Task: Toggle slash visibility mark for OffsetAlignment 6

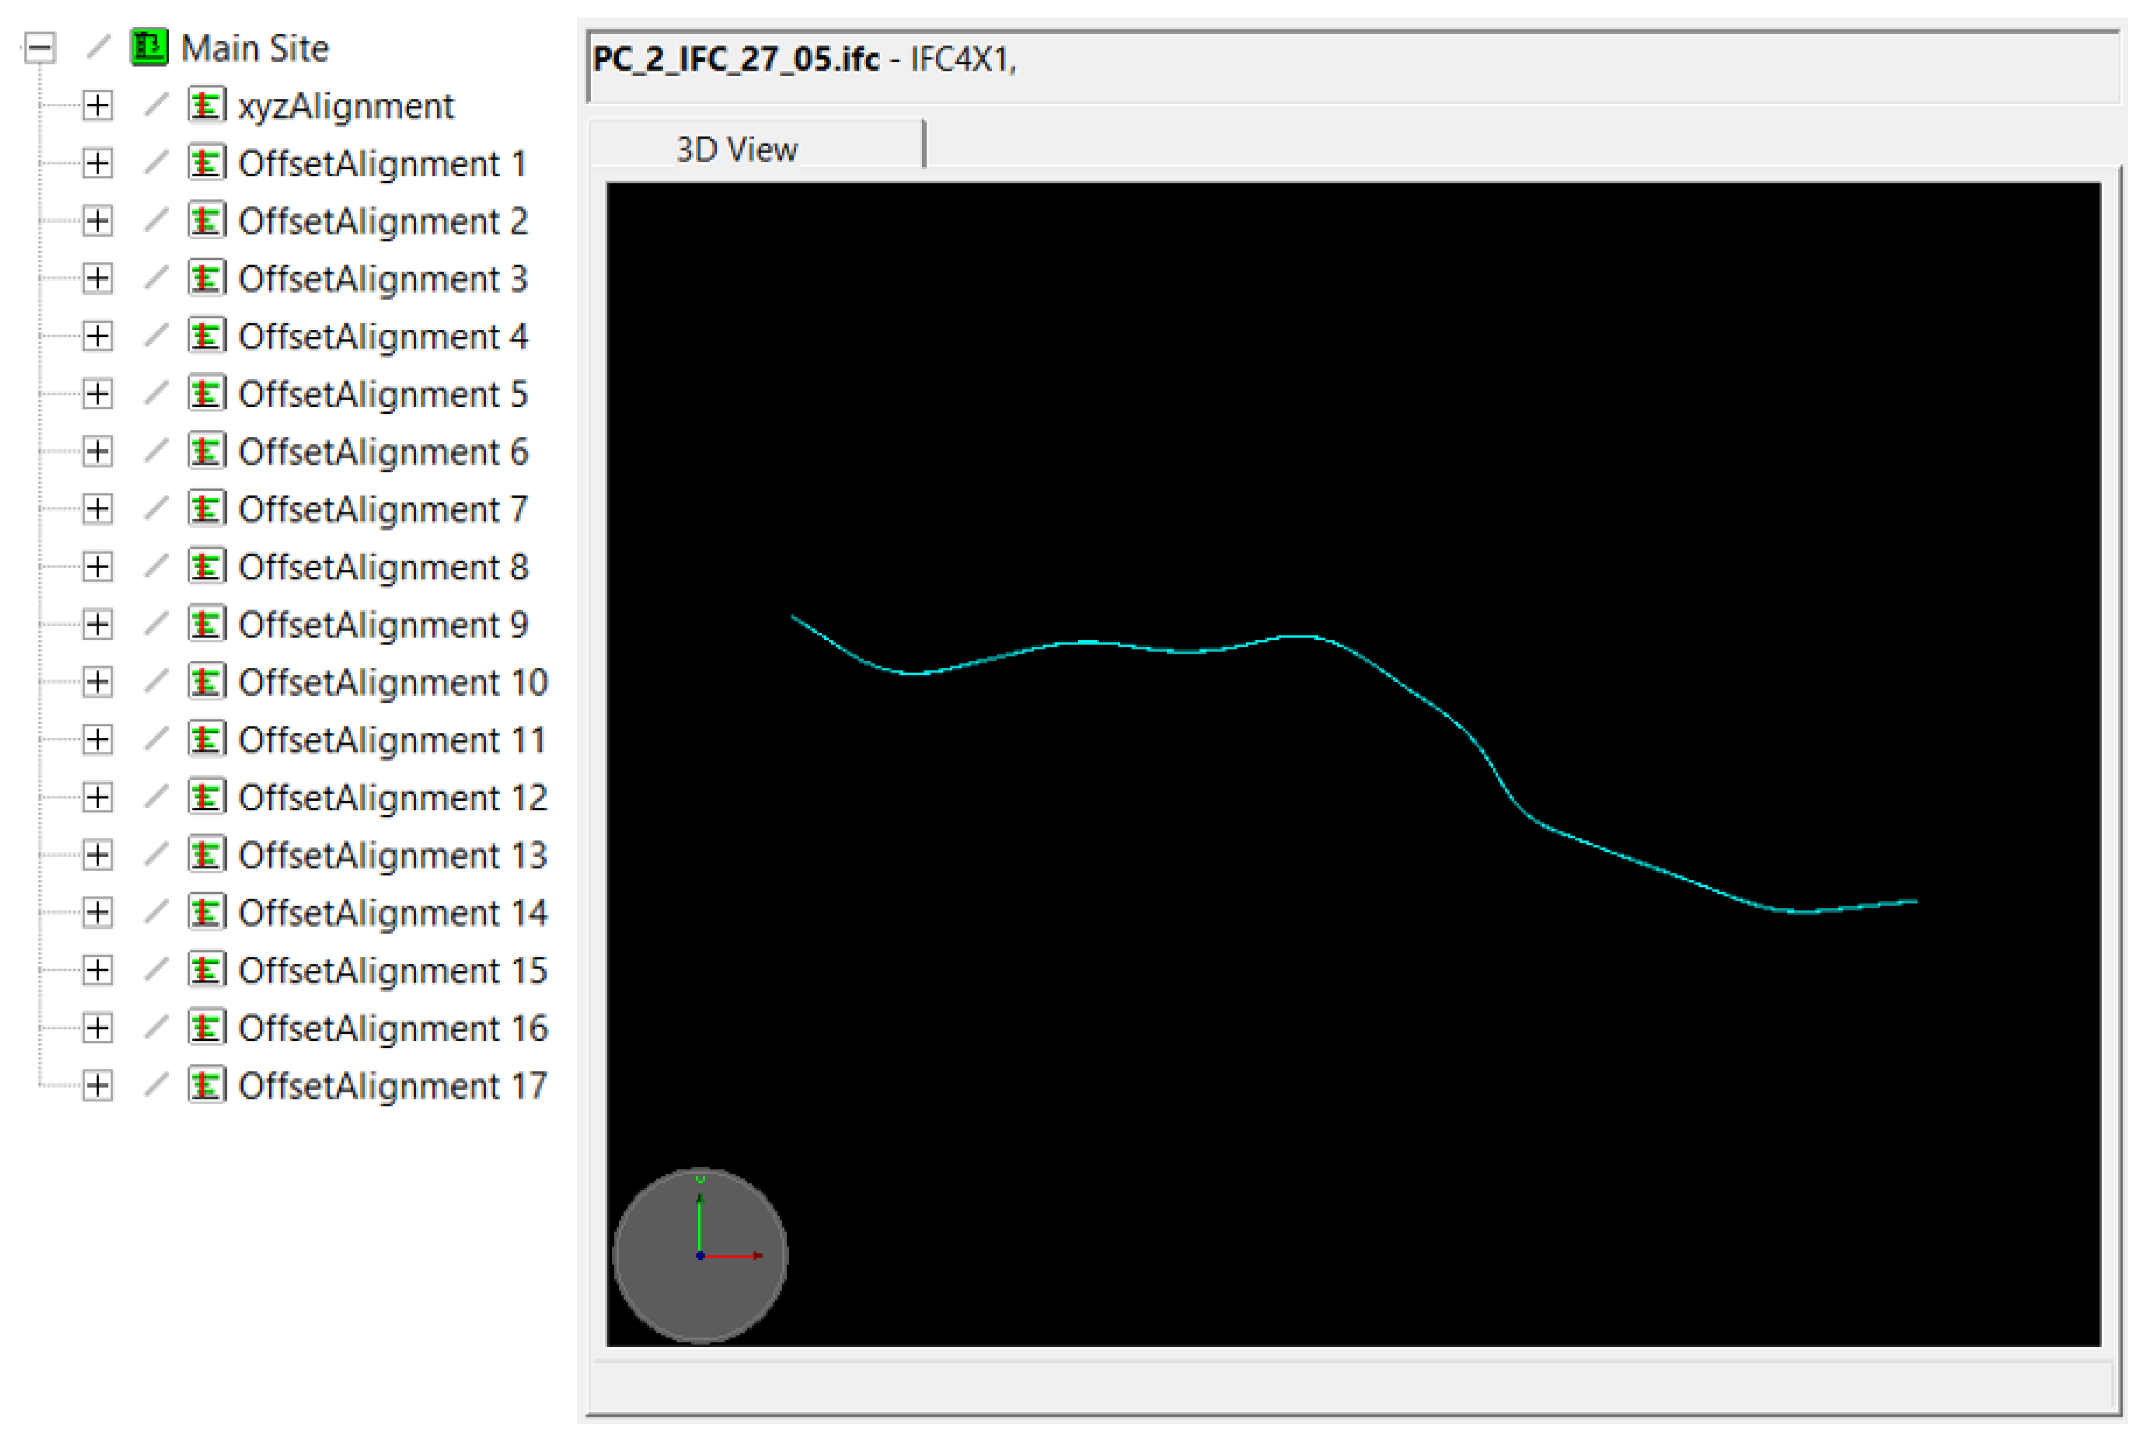Action: pyautogui.click(x=156, y=451)
